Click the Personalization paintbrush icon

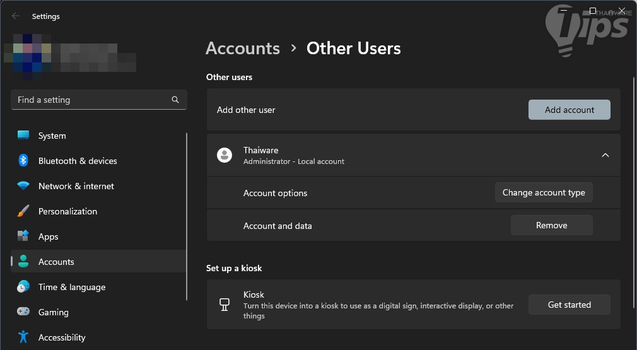point(23,211)
